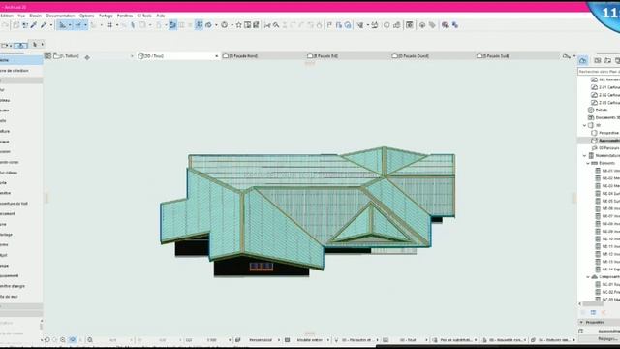620x349 pixels.
Task: Toggle the grid snap hash icon
Action: pos(109,25)
